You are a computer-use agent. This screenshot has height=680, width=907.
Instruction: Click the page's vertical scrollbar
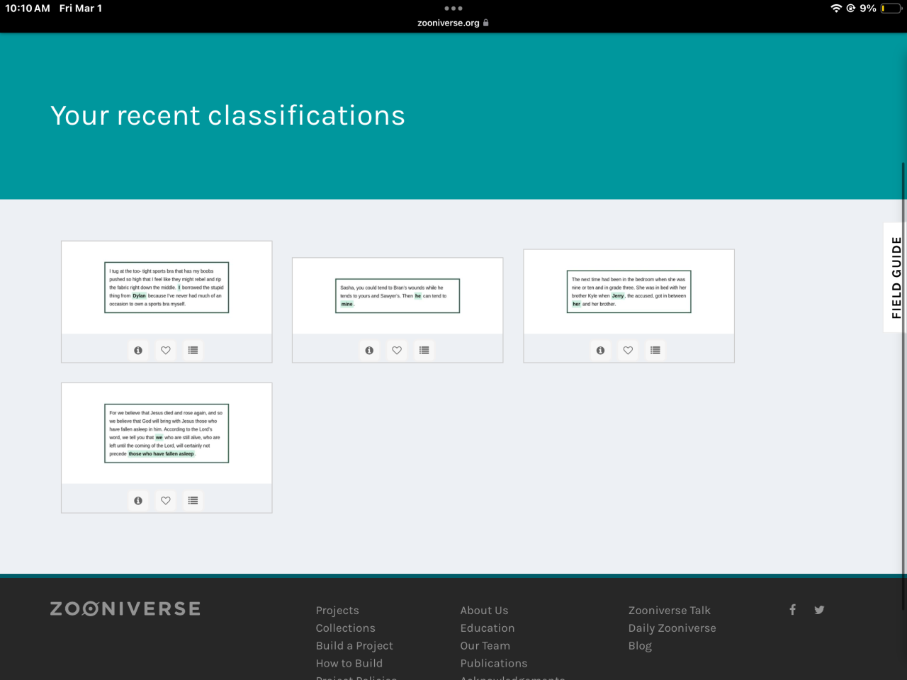[x=903, y=386]
